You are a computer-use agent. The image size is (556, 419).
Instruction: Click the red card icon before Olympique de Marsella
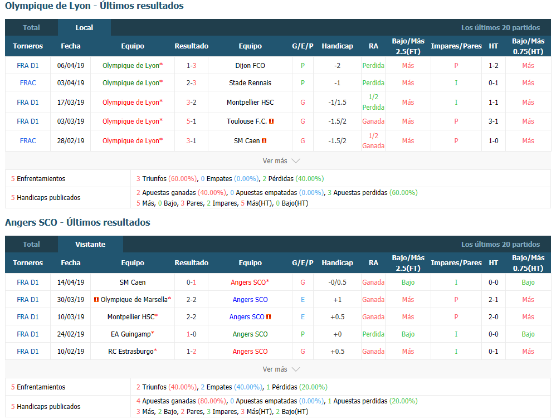96,300
